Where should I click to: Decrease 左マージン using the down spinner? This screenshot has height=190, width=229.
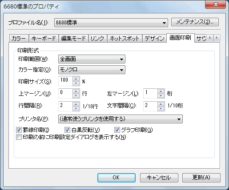[x=161, y=95]
